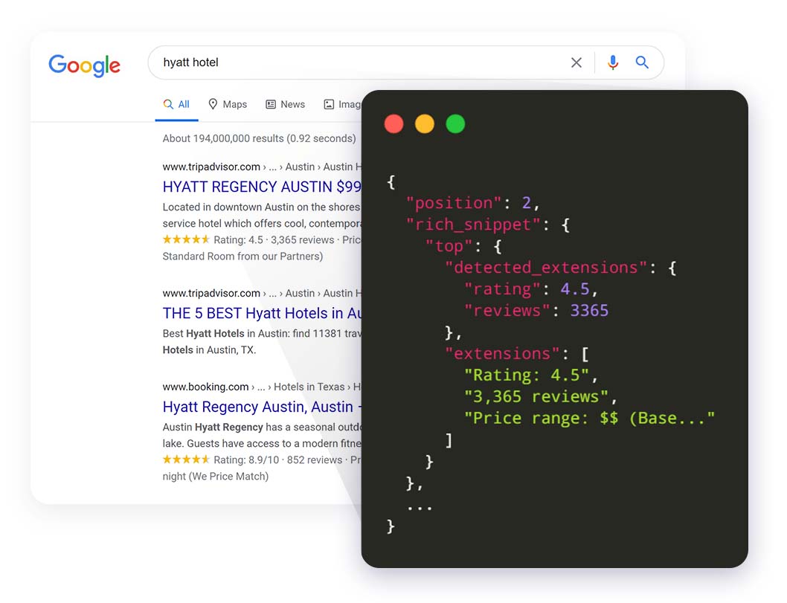Click the star rating beside 'Rating: 8.9/10'
The width and height of the screenshot is (787, 603).
(186, 459)
